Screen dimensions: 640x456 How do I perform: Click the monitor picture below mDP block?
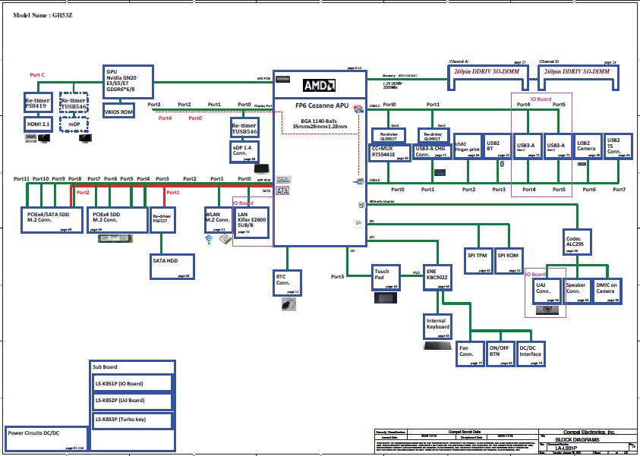click(85, 138)
